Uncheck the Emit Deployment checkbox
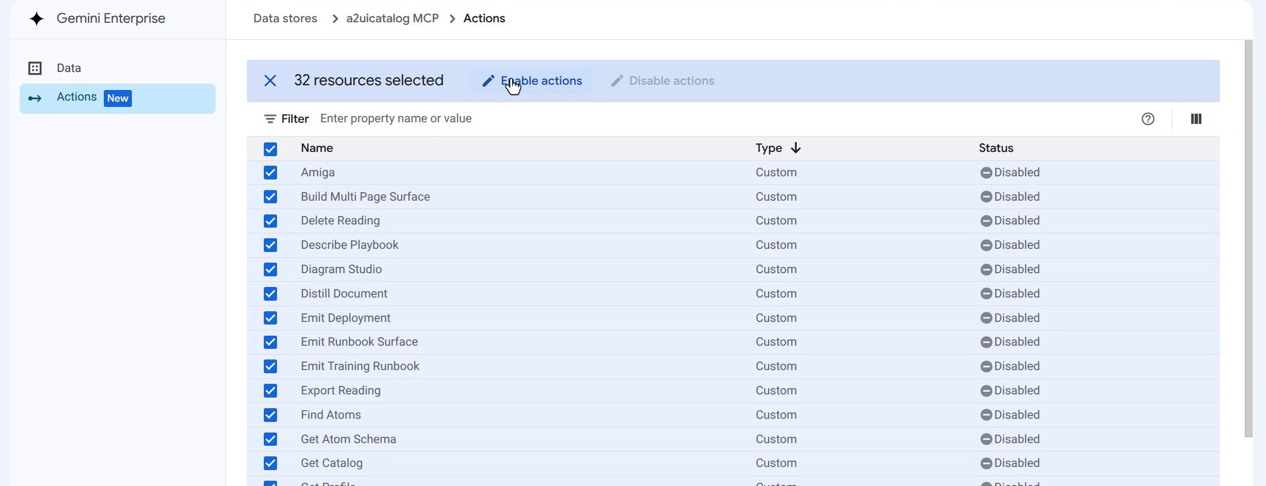Image resolution: width=1266 pixels, height=486 pixels. pos(270,318)
